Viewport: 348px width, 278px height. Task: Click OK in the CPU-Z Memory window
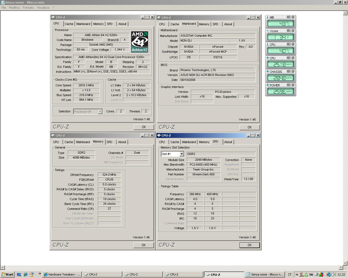(x=144, y=245)
